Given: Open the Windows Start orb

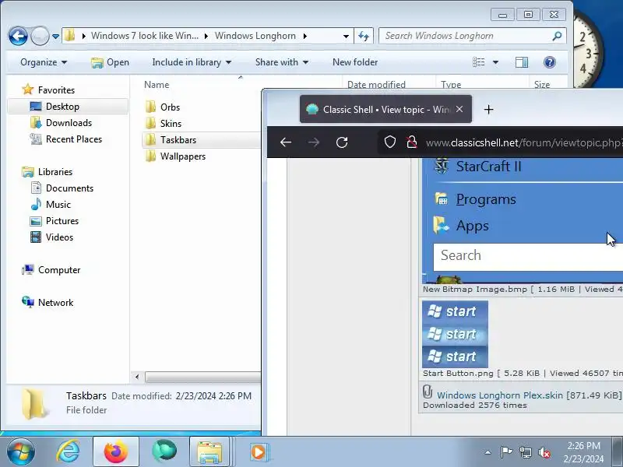Looking at the screenshot, I should (20, 451).
